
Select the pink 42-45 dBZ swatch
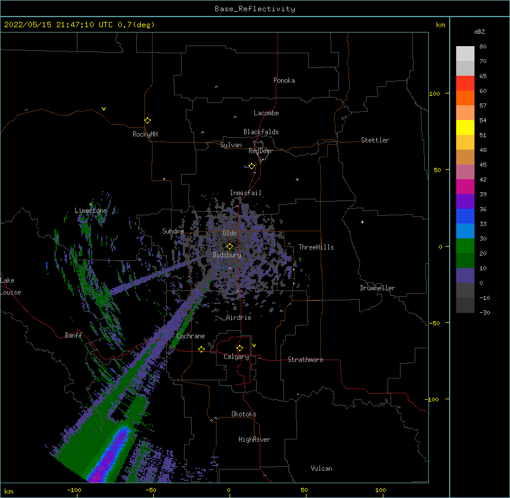(465, 172)
